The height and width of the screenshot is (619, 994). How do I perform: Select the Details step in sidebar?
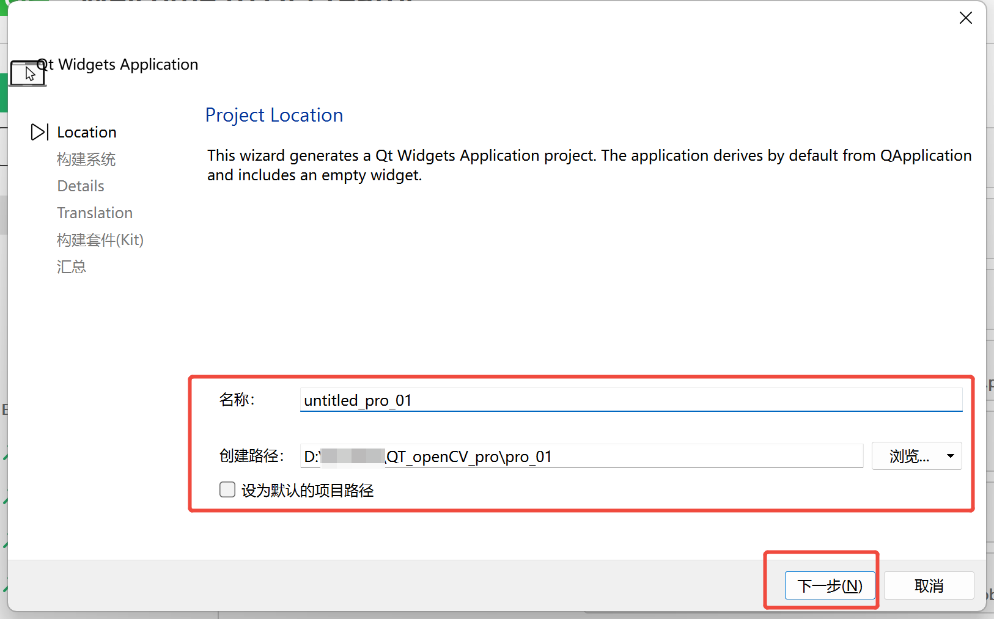[81, 186]
